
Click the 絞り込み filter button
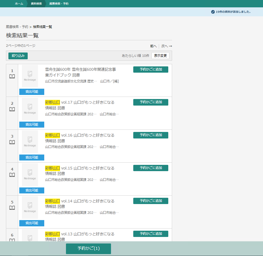pyautogui.click(x=18, y=56)
